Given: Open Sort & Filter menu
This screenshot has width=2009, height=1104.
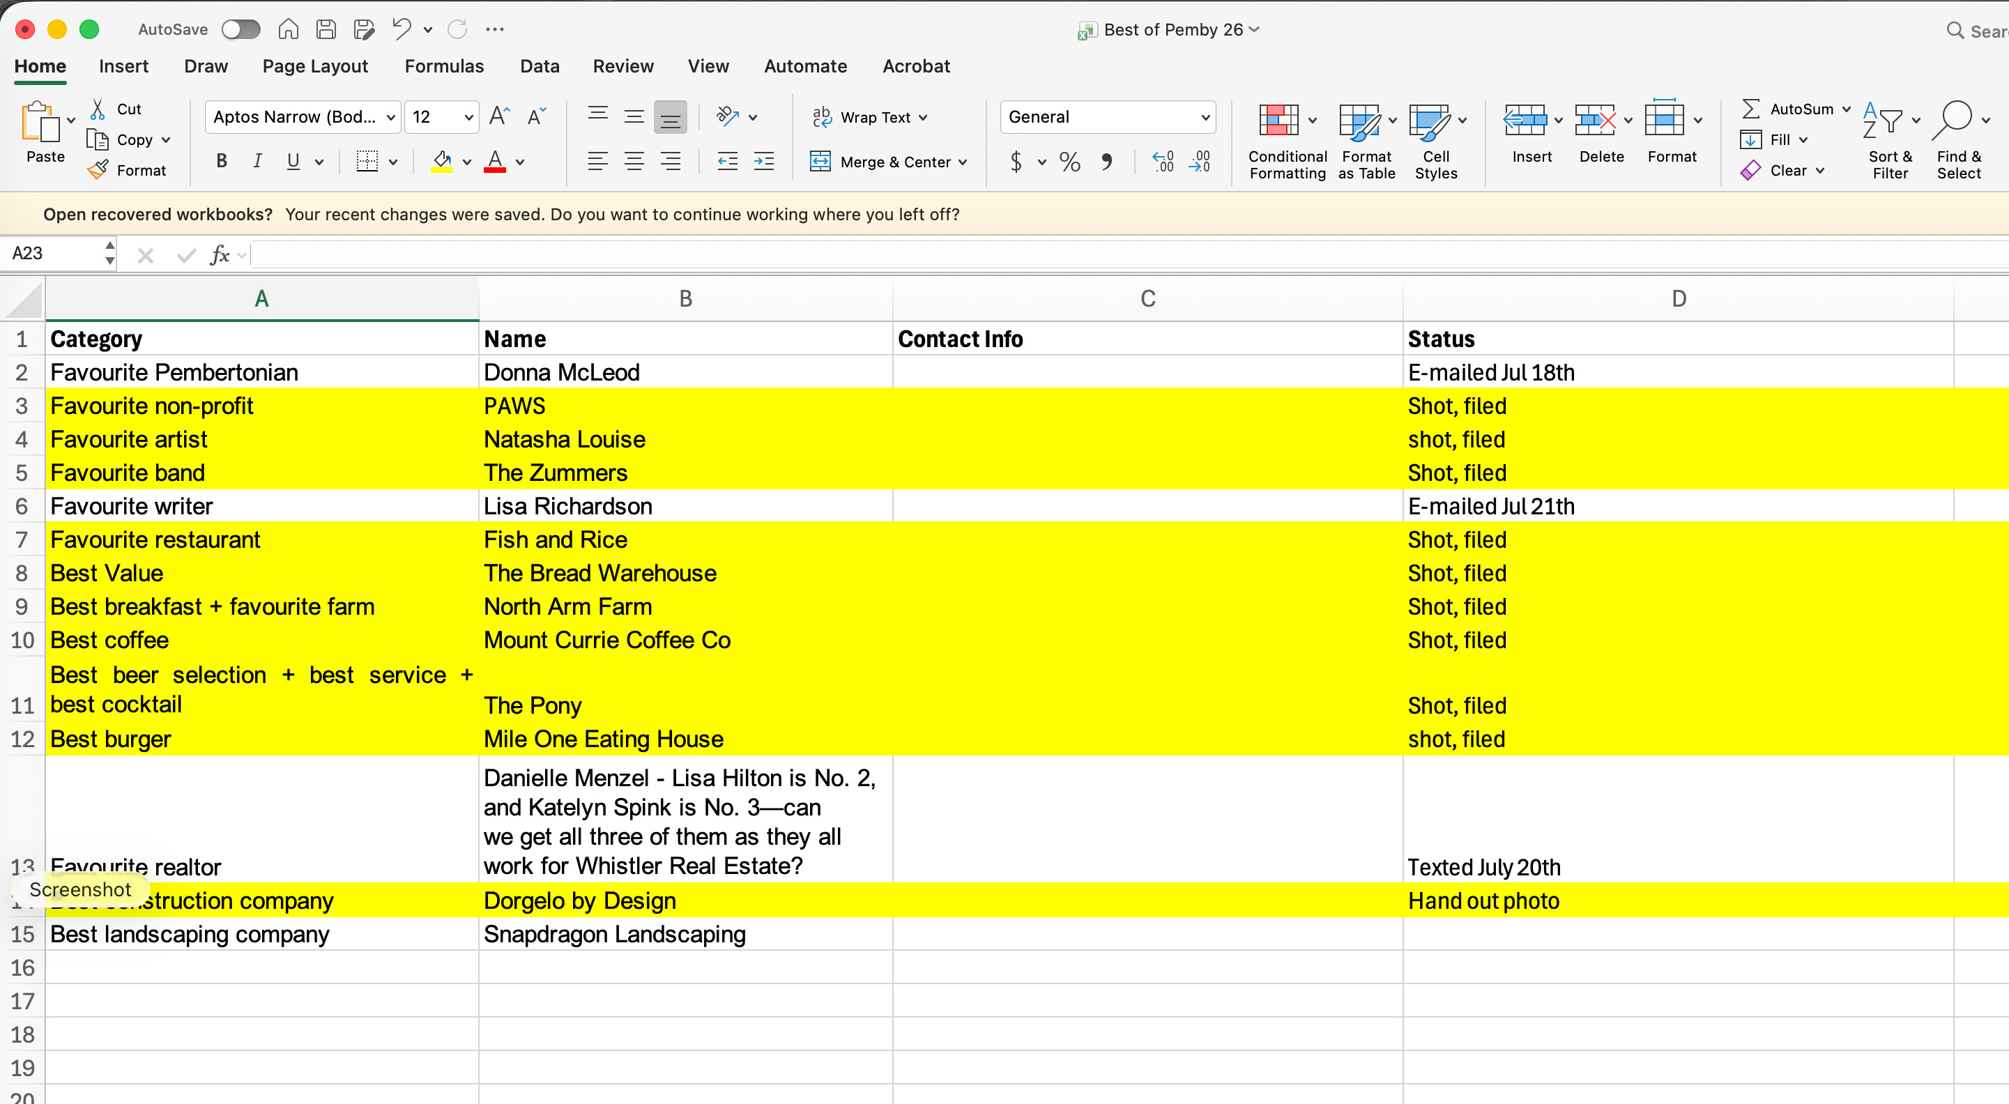Looking at the screenshot, I should tap(1890, 142).
